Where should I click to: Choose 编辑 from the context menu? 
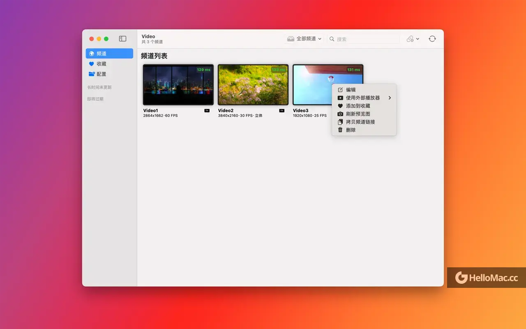point(364,90)
